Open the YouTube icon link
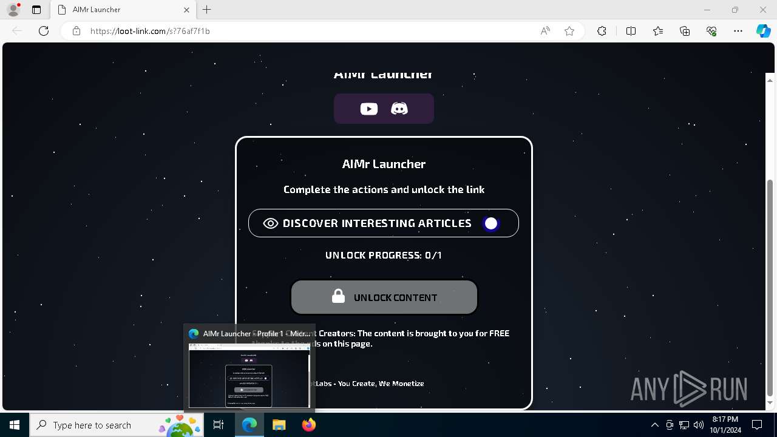This screenshot has height=437, width=777. tap(368, 109)
